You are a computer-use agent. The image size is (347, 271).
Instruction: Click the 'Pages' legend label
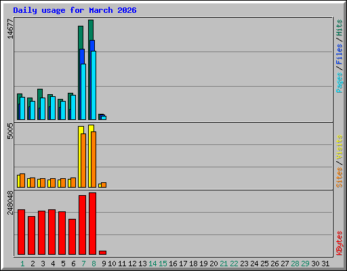pyautogui.click(x=340, y=83)
